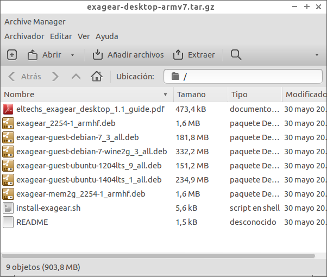This screenshot has height=277, width=327.
Task: Click the 'documento…' type cell
Action: tap(254, 109)
